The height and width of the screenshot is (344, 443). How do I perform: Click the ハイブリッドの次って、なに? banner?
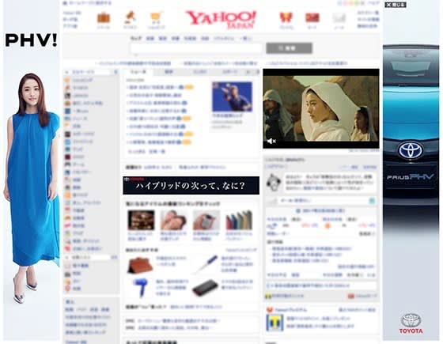point(191,185)
